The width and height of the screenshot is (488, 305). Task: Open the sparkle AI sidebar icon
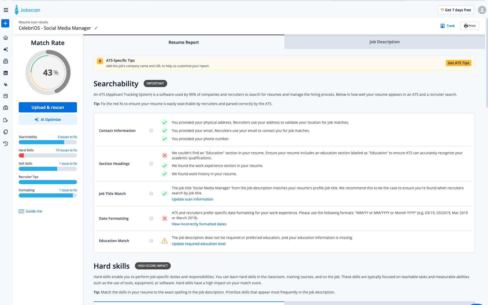coord(6,49)
